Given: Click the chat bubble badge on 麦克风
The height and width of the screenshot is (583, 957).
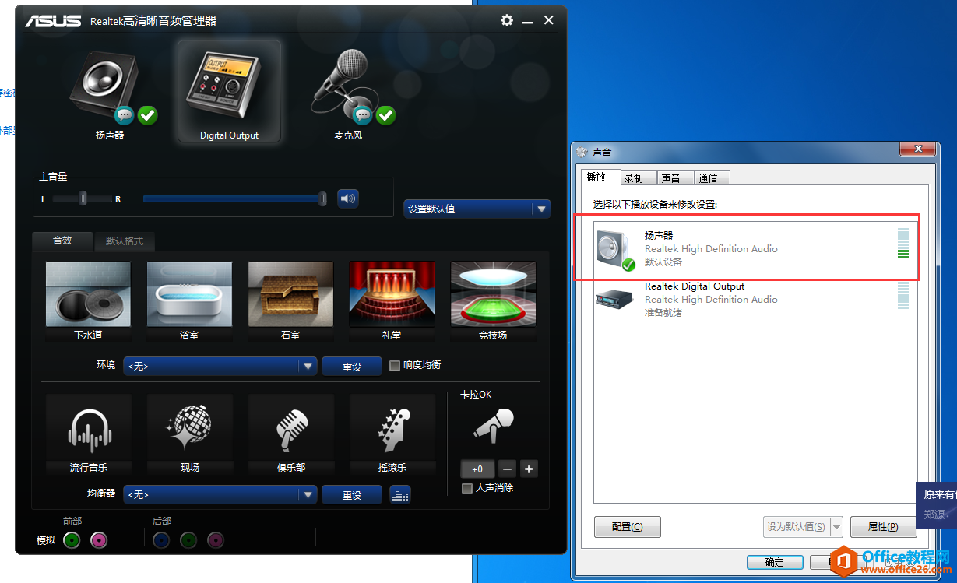Looking at the screenshot, I should pyautogui.click(x=363, y=116).
